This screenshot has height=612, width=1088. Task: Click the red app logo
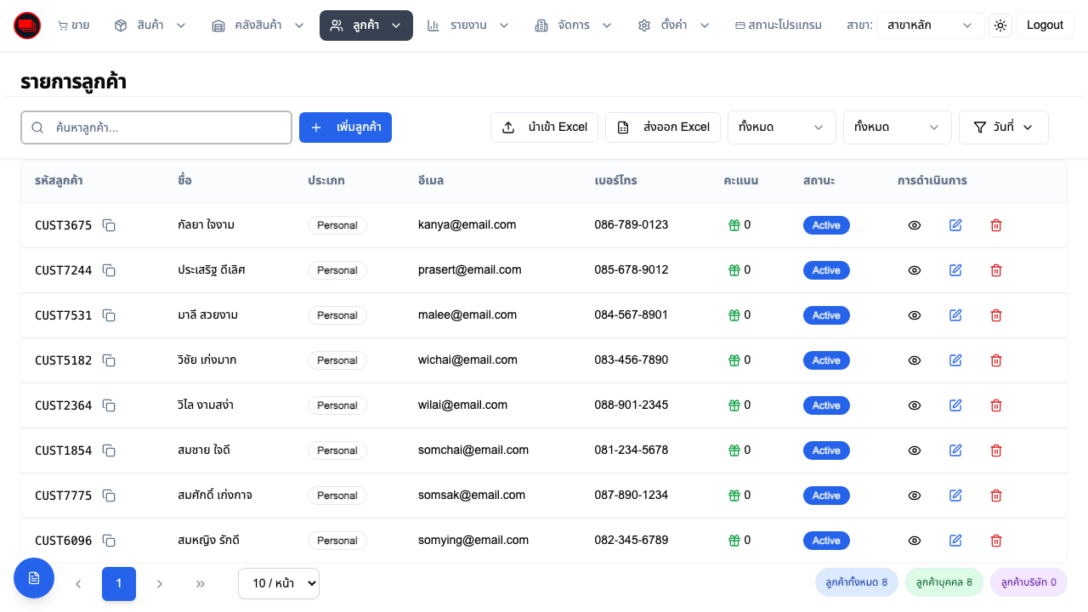tap(27, 25)
